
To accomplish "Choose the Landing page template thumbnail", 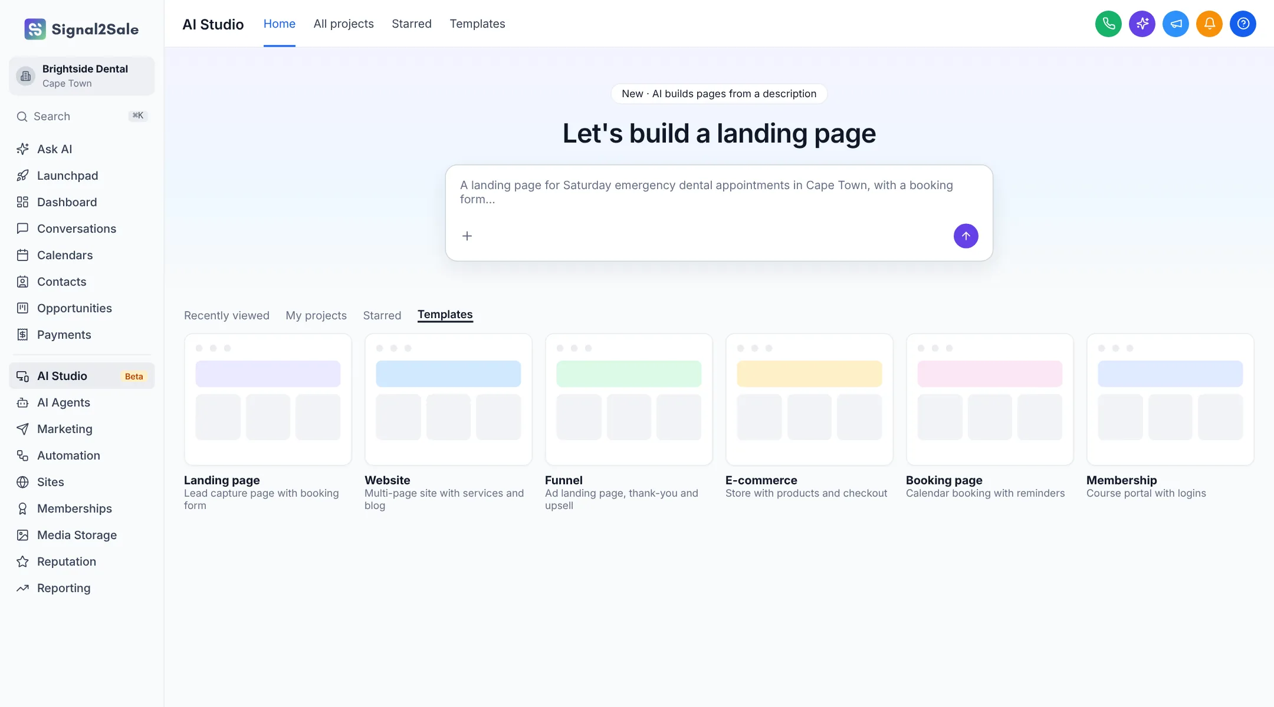I will (x=268, y=399).
